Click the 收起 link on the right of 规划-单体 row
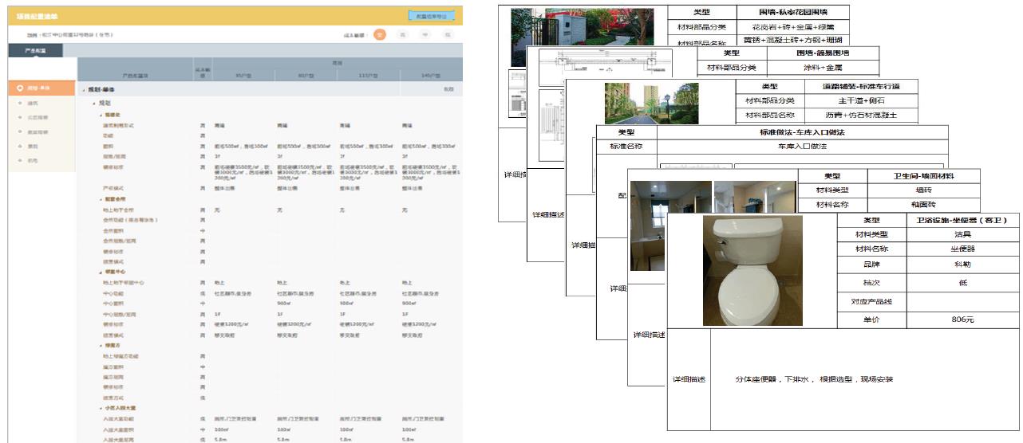The height and width of the screenshot is (443, 1023). click(x=448, y=89)
